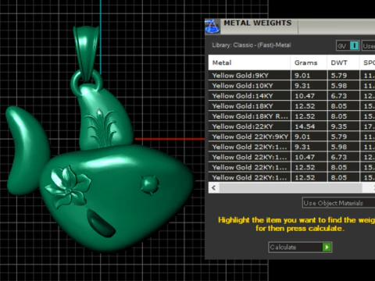The image size is (375, 281).
Task: Click the 9.01 grams cell of Yellow Gold 22KY:9KY
Action: [x=309, y=137]
